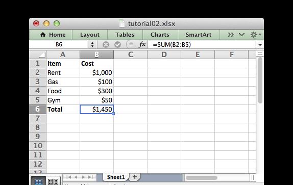Viewport: 293px width, 185px height.
Task: Open the fx formula builder
Action: pos(142,44)
